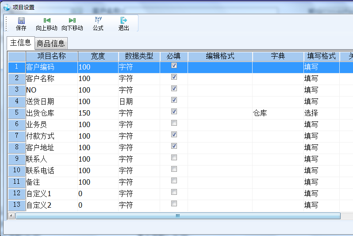
Task: Click width cell of 自定义1 row
Action: point(98,194)
